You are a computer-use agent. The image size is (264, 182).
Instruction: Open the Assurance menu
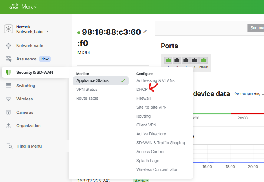click(26, 59)
